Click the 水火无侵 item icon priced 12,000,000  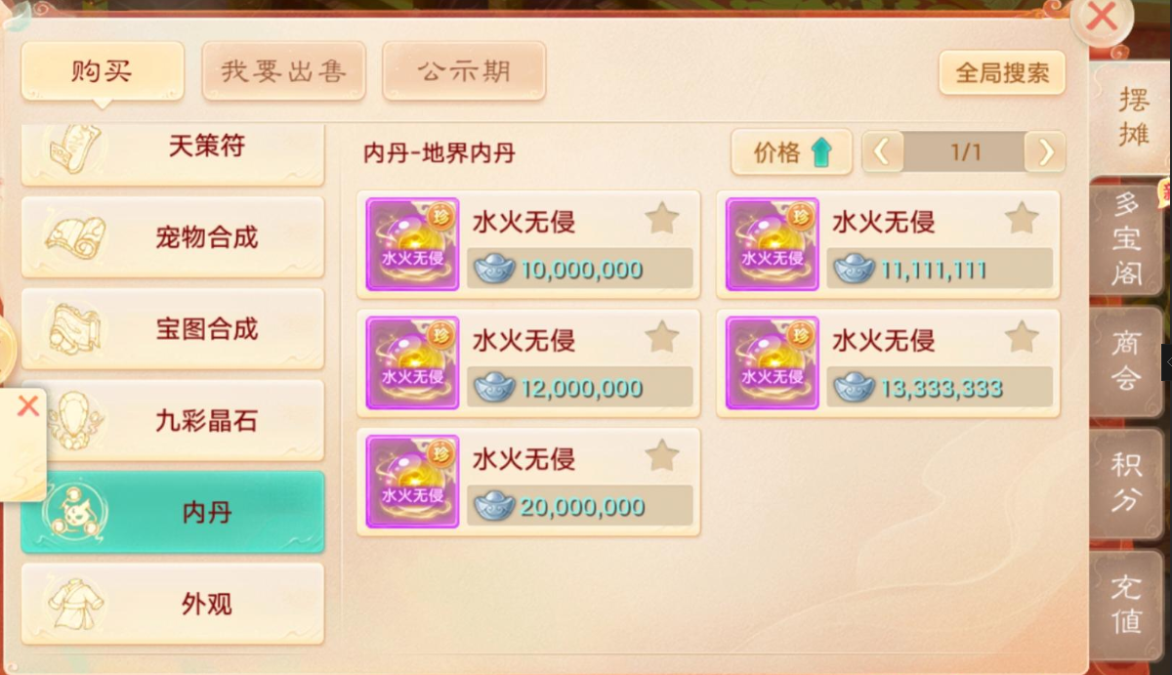click(412, 362)
